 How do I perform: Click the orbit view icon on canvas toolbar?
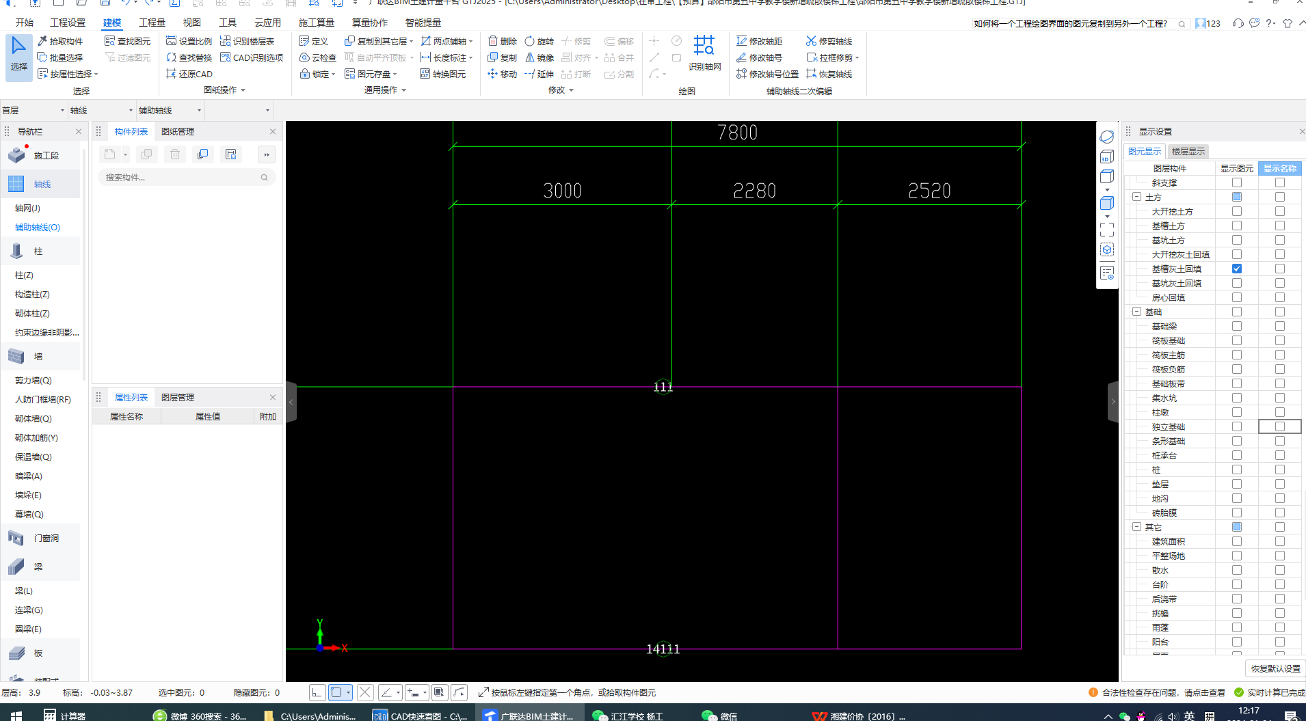click(x=1107, y=137)
